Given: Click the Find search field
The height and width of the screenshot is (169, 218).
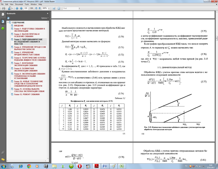Looking at the screenshot, I should pyautogui.click(x=71, y=8).
